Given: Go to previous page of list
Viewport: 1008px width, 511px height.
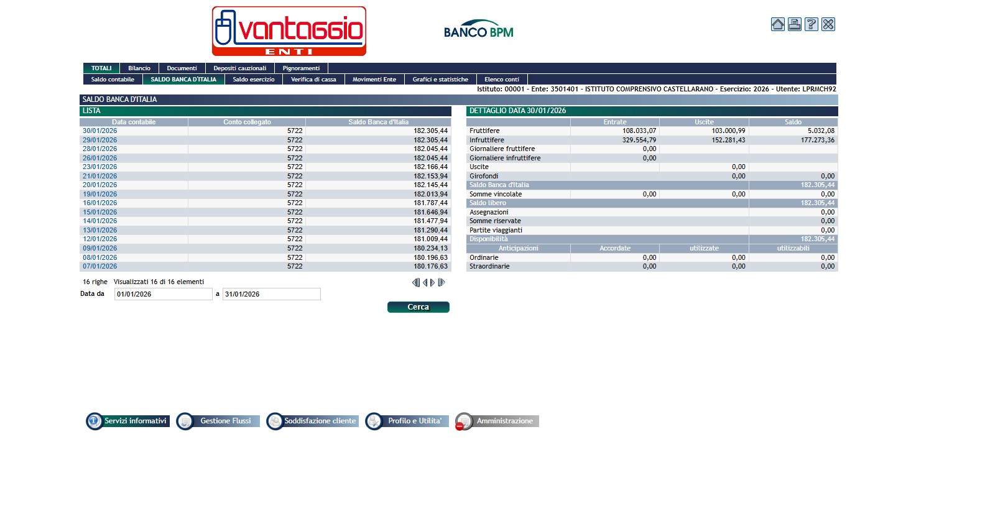Looking at the screenshot, I should (x=425, y=282).
